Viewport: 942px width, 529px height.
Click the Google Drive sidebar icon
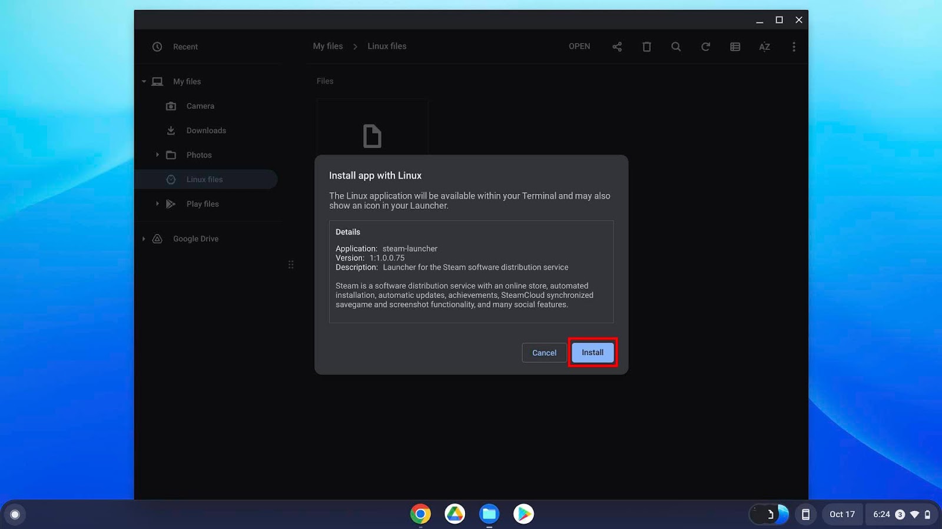tap(157, 239)
